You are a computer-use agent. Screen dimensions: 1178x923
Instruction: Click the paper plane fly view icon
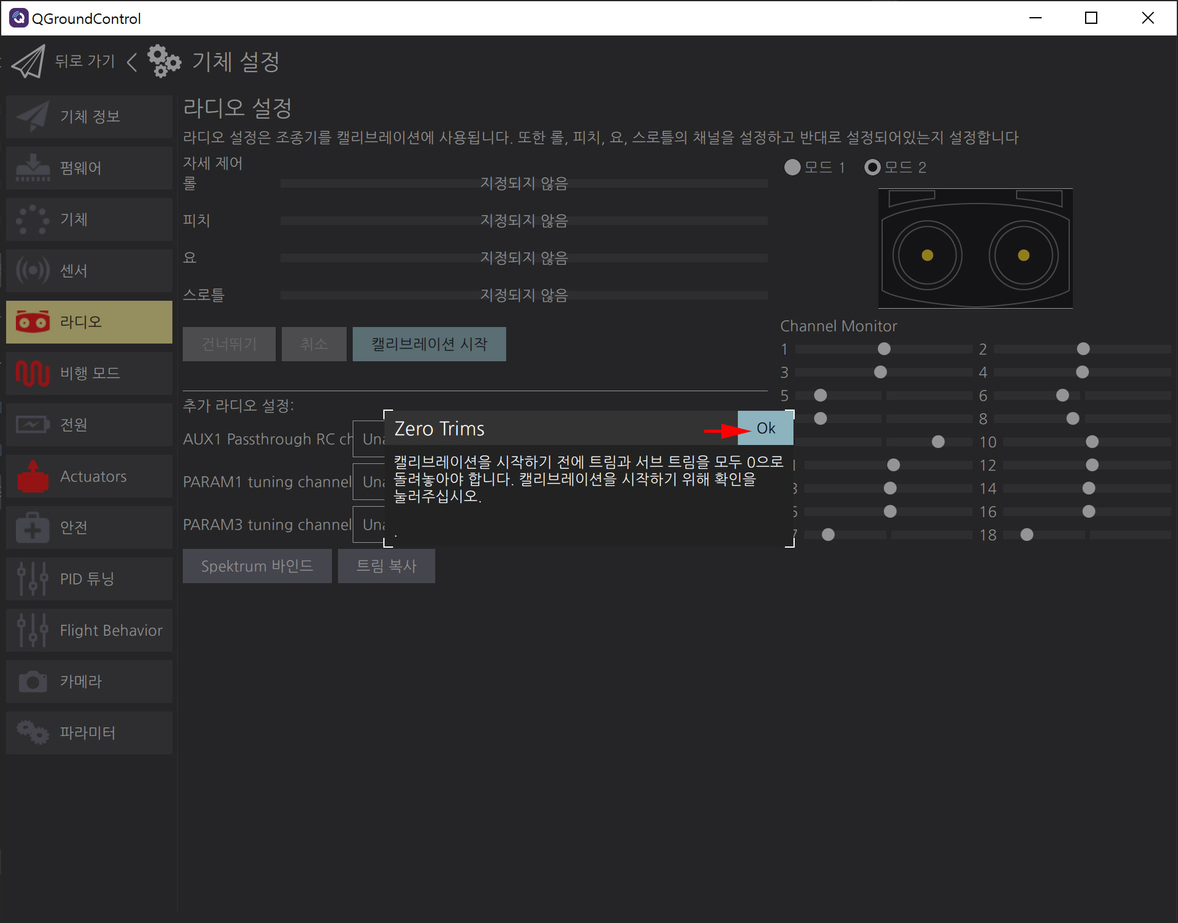28,61
